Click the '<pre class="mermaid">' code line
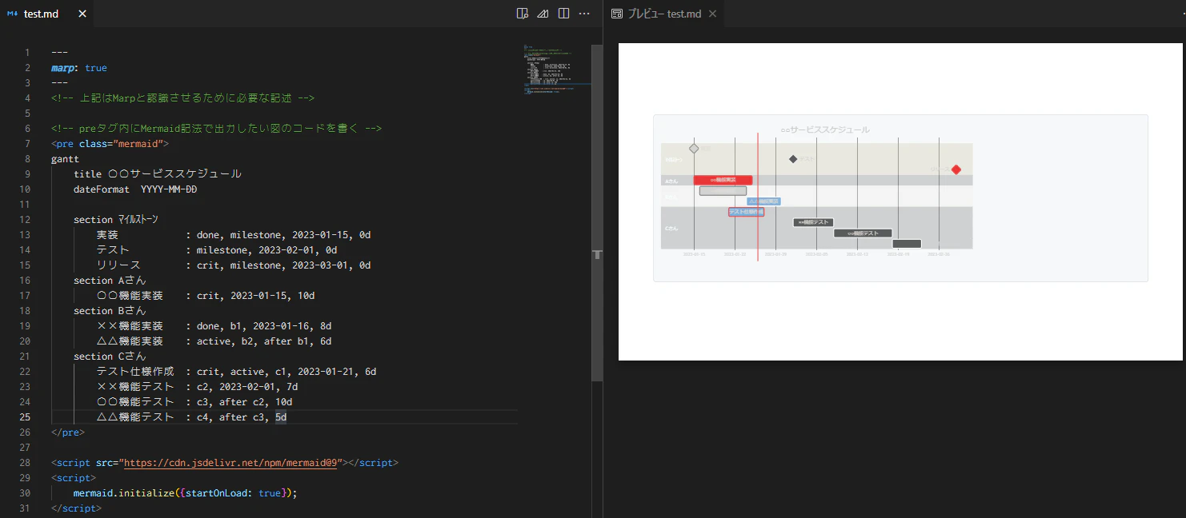 click(110, 144)
